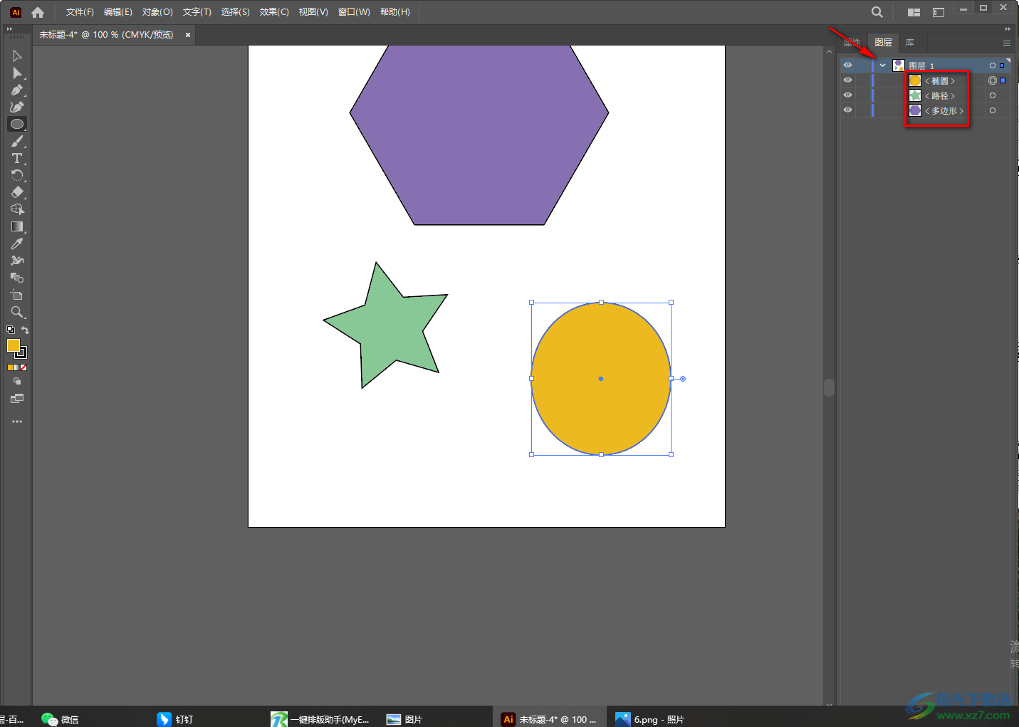Screen dimensions: 1019x727
Task: Open 微信 from the taskbar
Action: click(61, 719)
